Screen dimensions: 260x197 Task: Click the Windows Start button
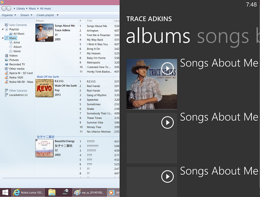[x=4, y=192]
